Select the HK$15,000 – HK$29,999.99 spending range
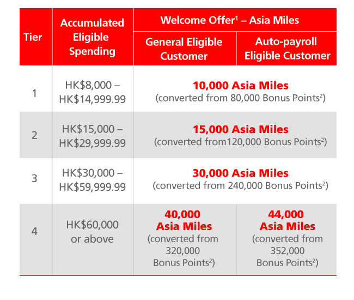 point(93,136)
